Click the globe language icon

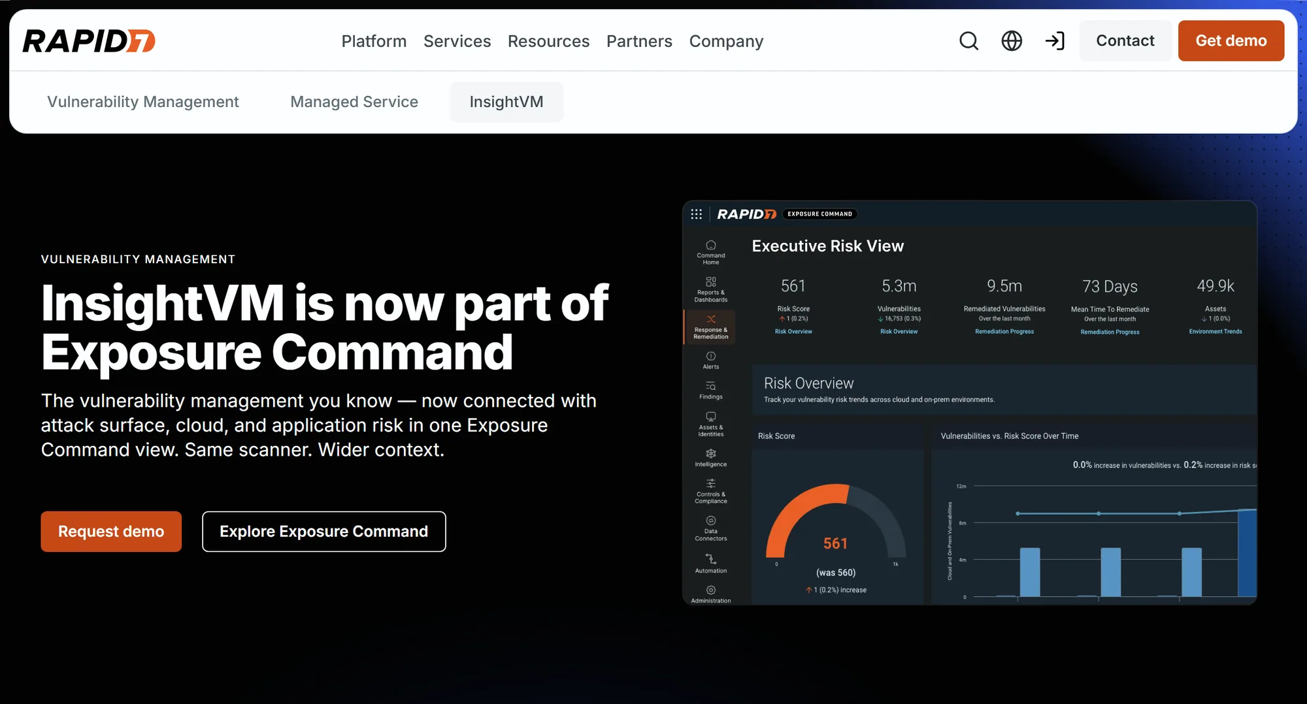point(1012,40)
